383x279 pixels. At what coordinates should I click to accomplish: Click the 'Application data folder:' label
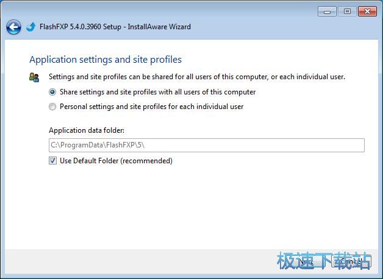click(x=87, y=130)
